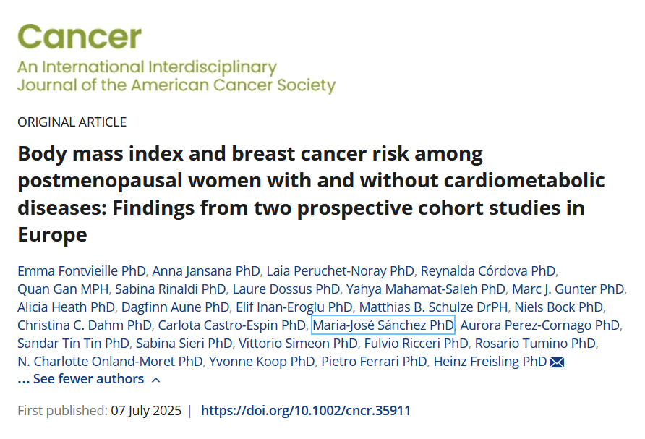Viewport: 645px width, 439px height.
Task: Click the article title heading
Action: click(311, 195)
